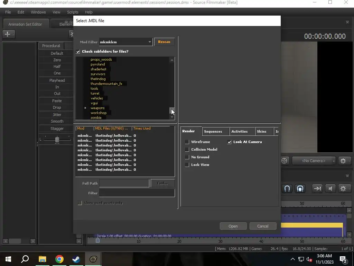The width and height of the screenshot is (354, 266).
Task: Open Windows Start menu
Action: click(8, 259)
